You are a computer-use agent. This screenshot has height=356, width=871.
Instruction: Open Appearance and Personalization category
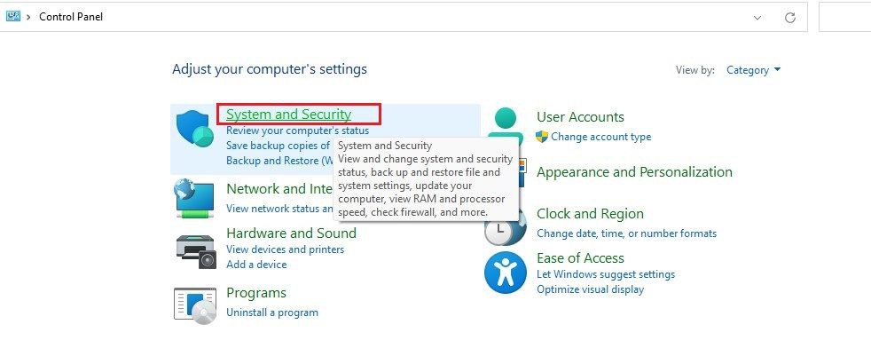[x=634, y=172]
